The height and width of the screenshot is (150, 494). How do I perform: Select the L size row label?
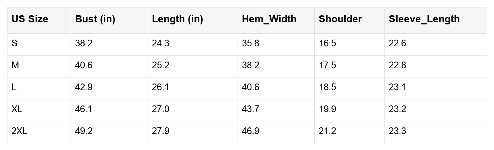14,87
